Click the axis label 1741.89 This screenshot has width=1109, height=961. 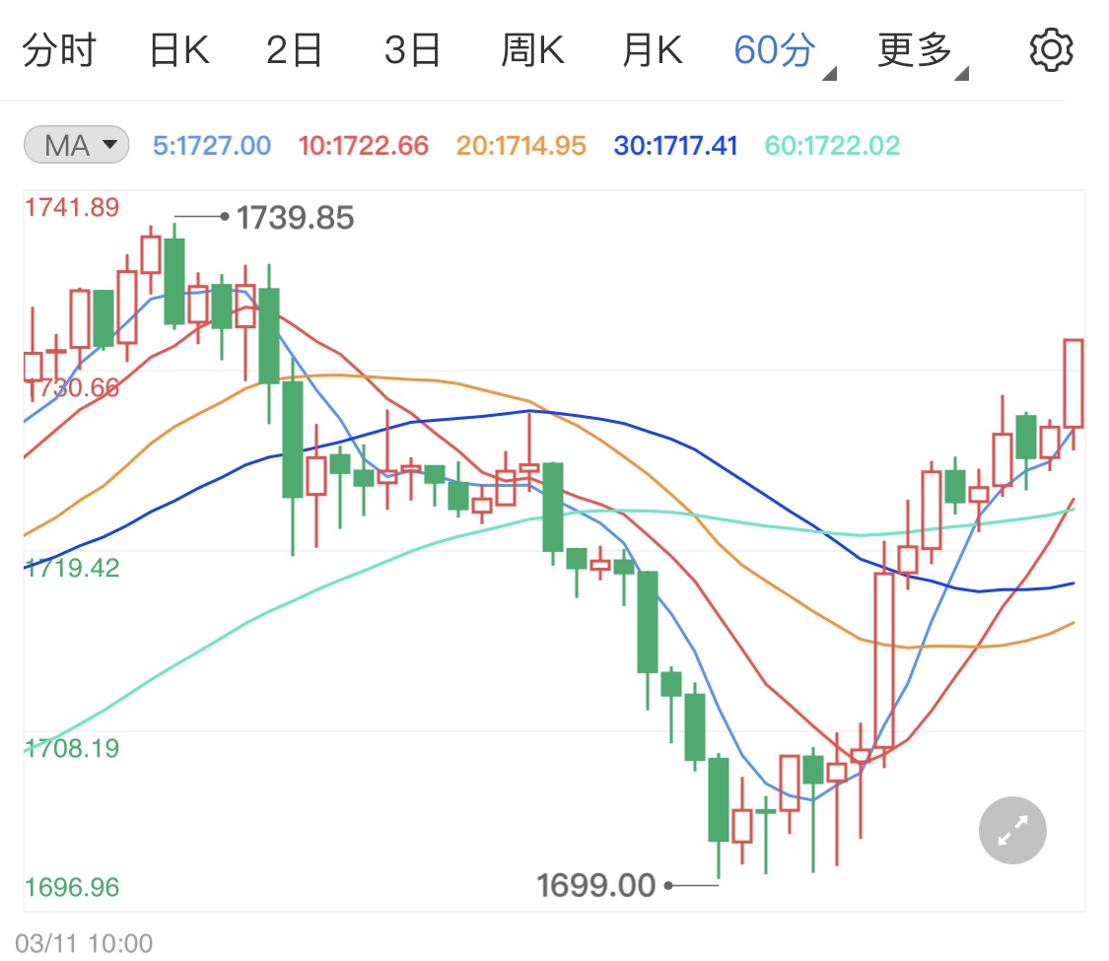tap(72, 207)
